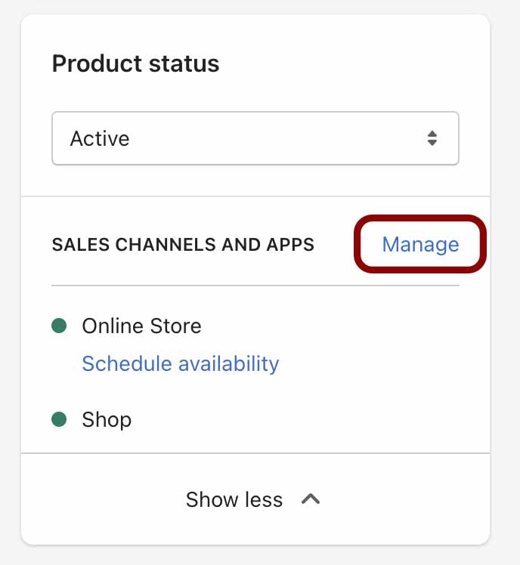Screen dimensions: 520x565
Task: Click the SALES CHANNELS AND APPS heading
Action: click(183, 245)
